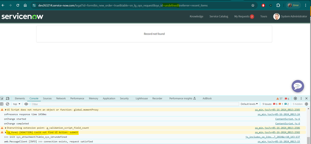Open the Tours menu link
The width and height of the screenshot is (311, 144).
[x=264, y=16]
